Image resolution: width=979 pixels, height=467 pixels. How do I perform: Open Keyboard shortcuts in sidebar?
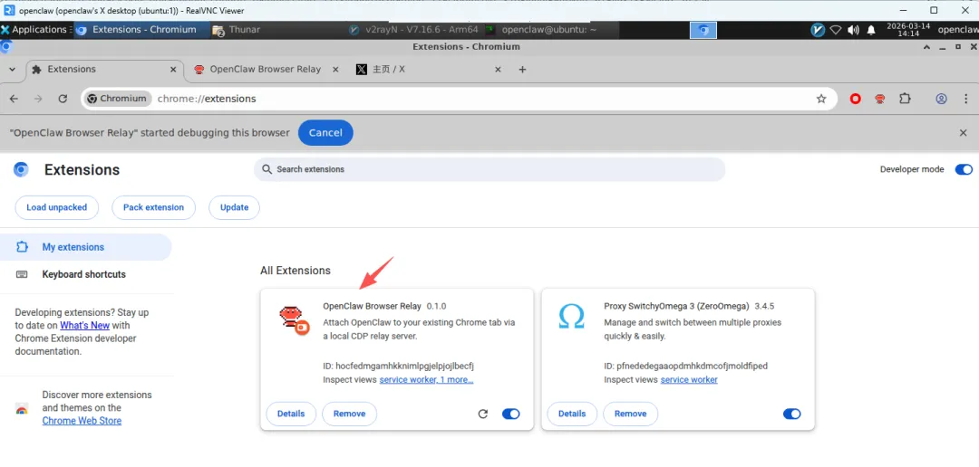click(x=85, y=274)
